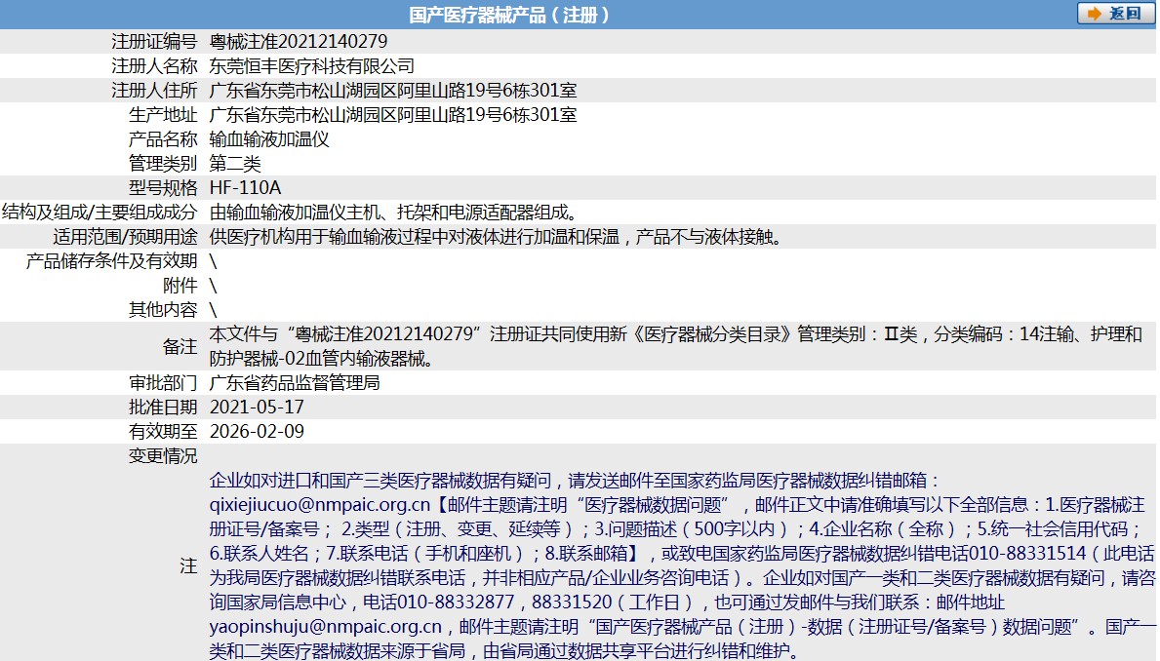Select the header title 国产医疗器械产品（注册）
The image size is (1160, 661).
(x=509, y=15)
